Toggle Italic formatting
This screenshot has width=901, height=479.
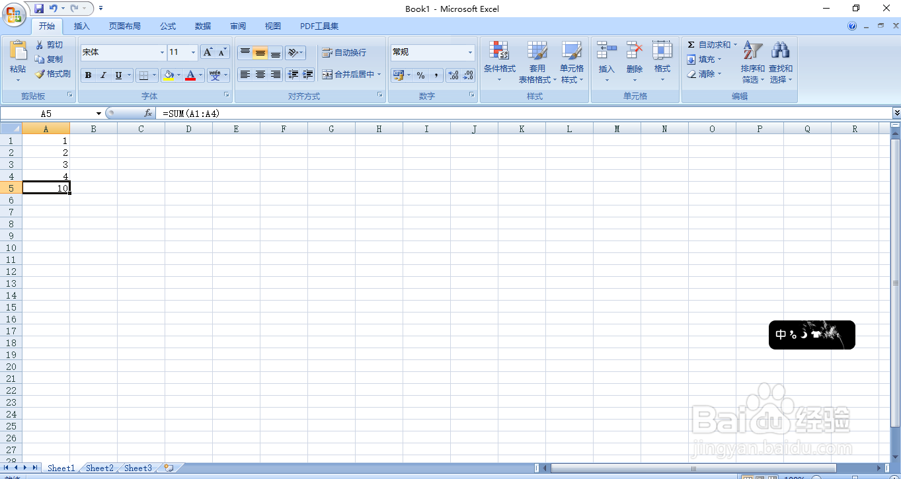point(103,75)
